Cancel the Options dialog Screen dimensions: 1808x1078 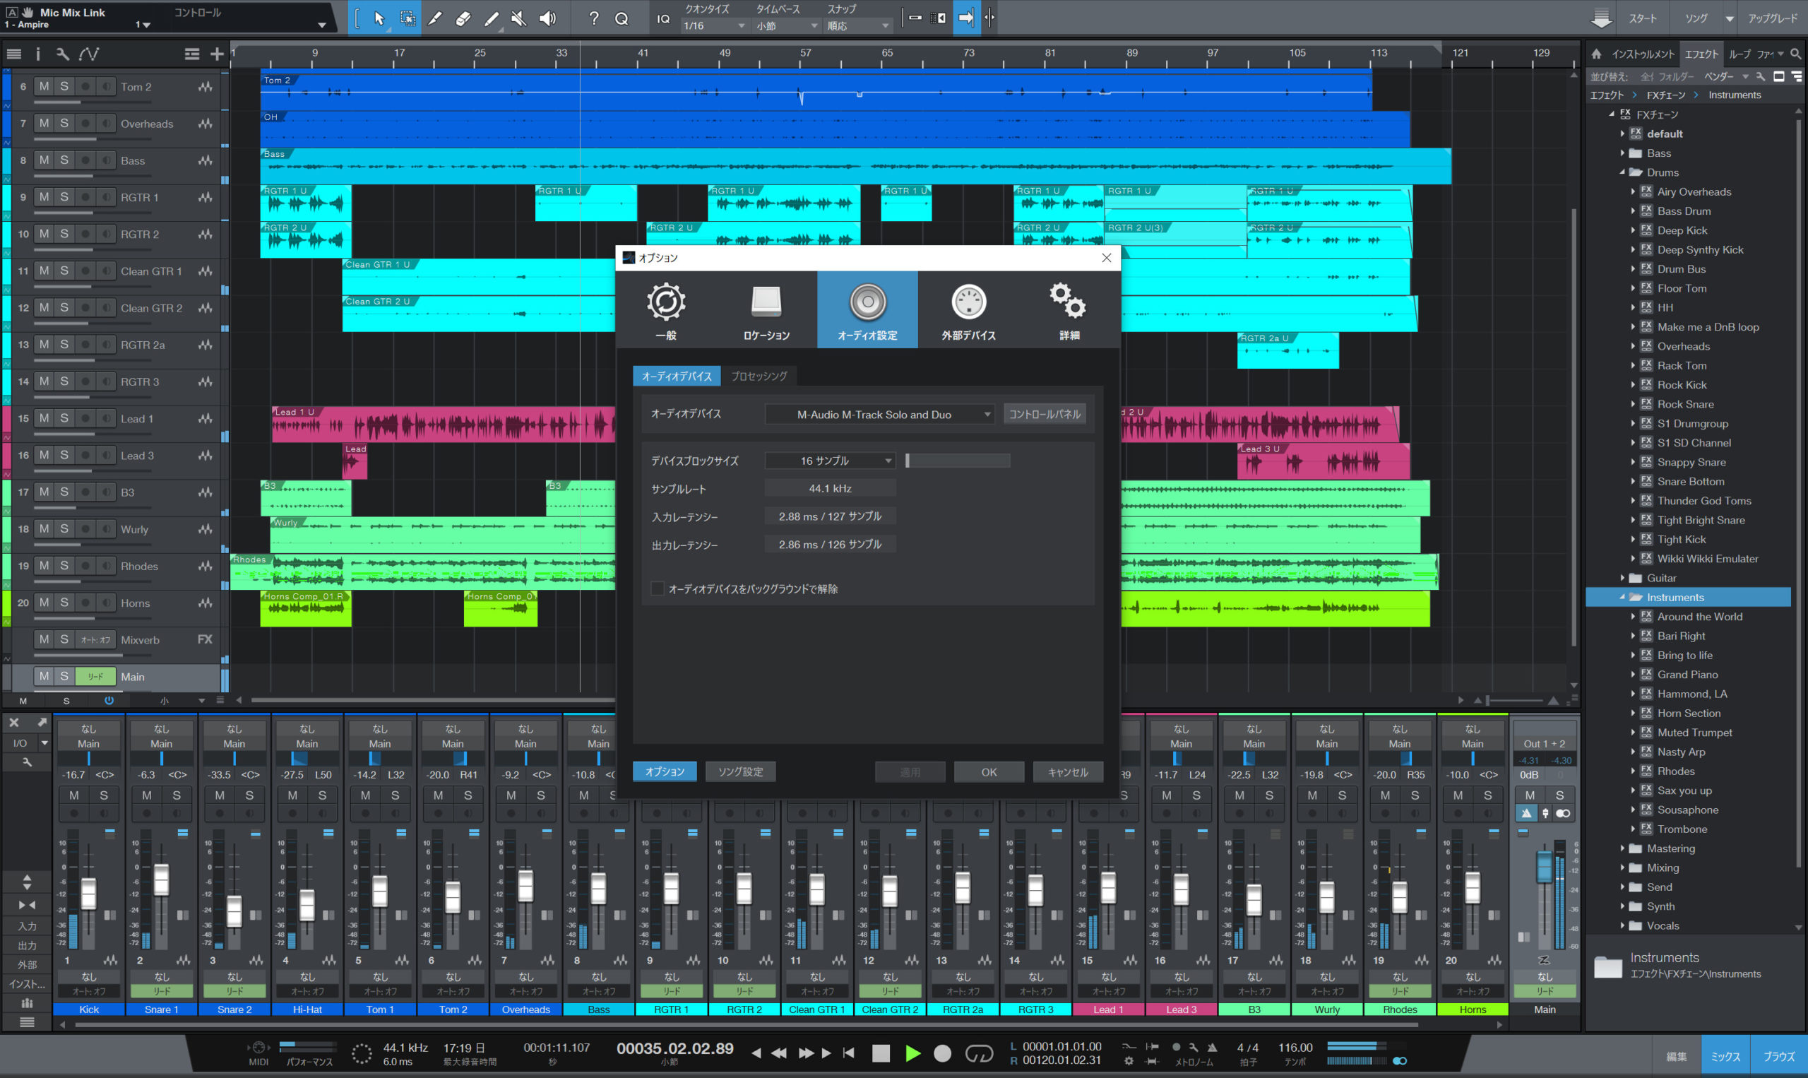pos(1067,771)
